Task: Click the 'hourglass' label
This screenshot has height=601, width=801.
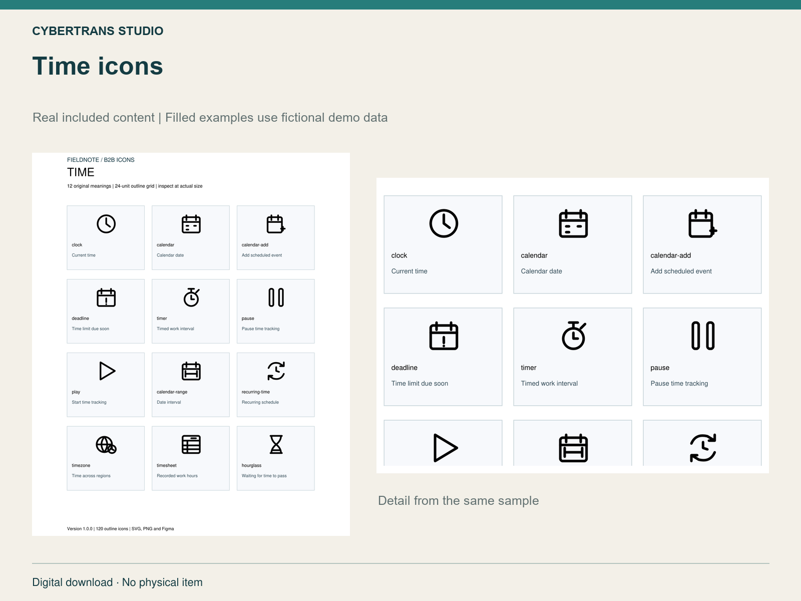Action: tap(252, 466)
